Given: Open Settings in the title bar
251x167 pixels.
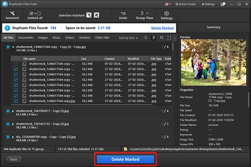Looking at the screenshot, I should pos(208,4).
